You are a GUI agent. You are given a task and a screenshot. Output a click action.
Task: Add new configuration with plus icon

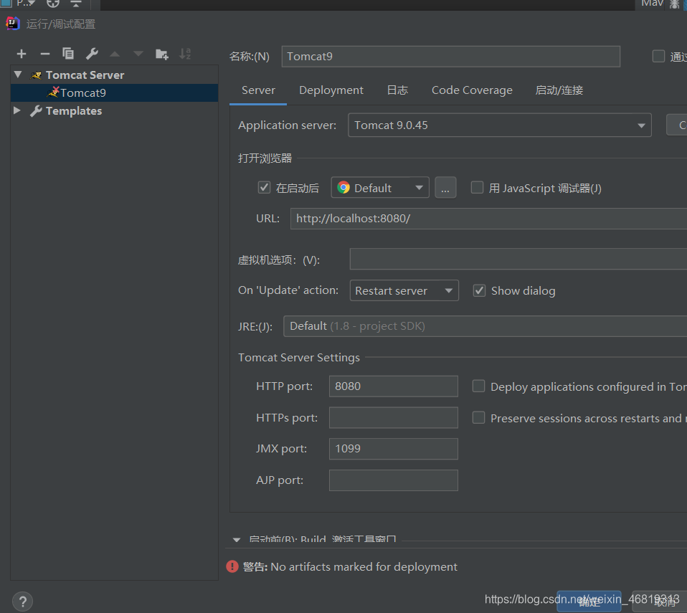[22, 54]
